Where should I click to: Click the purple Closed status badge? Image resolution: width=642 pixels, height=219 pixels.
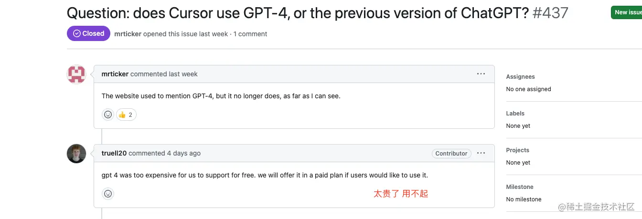(x=88, y=33)
